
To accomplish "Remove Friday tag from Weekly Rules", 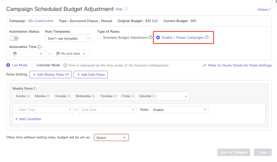I will (x=132, y=96).
